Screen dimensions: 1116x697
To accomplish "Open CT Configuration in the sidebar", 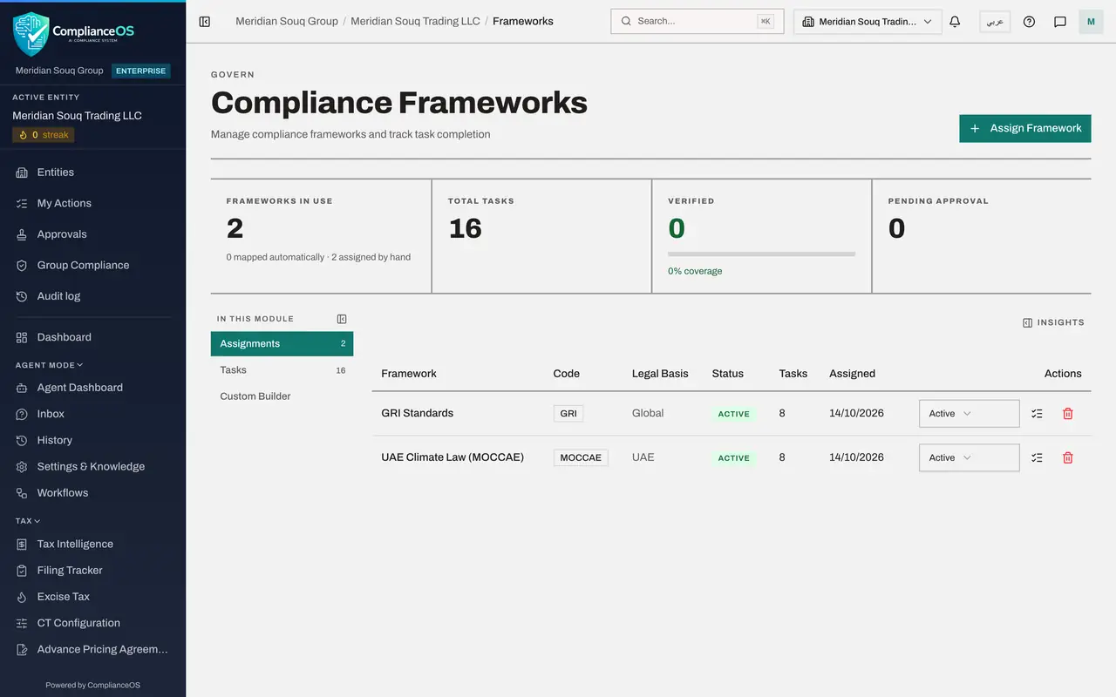I will 92,623.
